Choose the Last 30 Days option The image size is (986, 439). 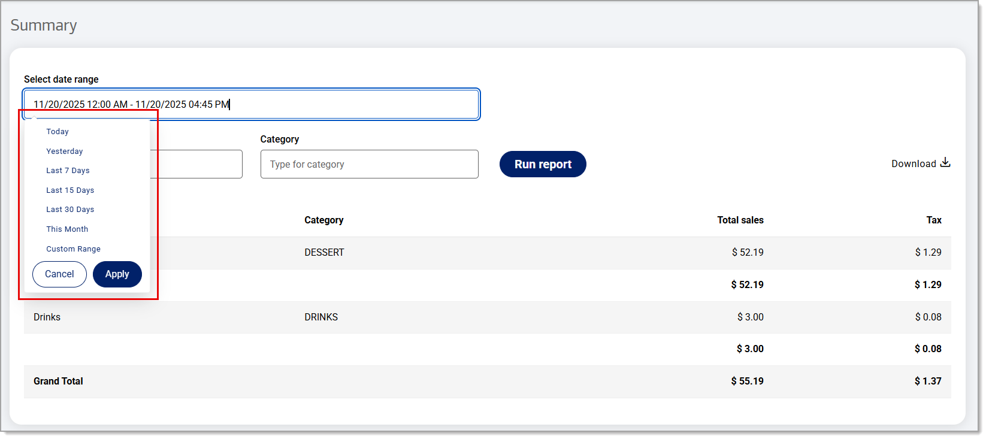point(70,210)
